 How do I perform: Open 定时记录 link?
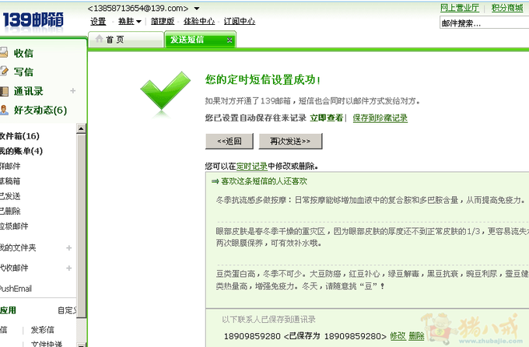(x=252, y=166)
